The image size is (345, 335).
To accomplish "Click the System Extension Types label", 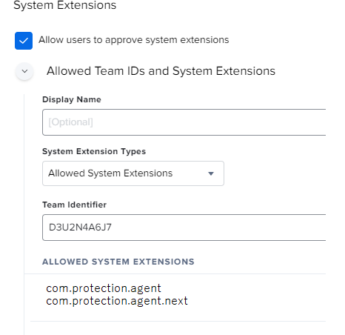I will (94, 151).
